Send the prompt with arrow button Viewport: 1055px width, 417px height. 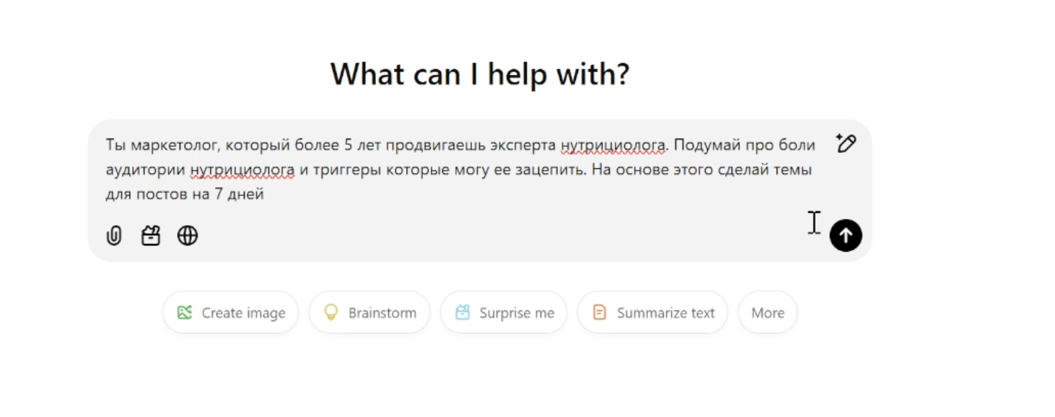pyautogui.click(x=846, y=235)
